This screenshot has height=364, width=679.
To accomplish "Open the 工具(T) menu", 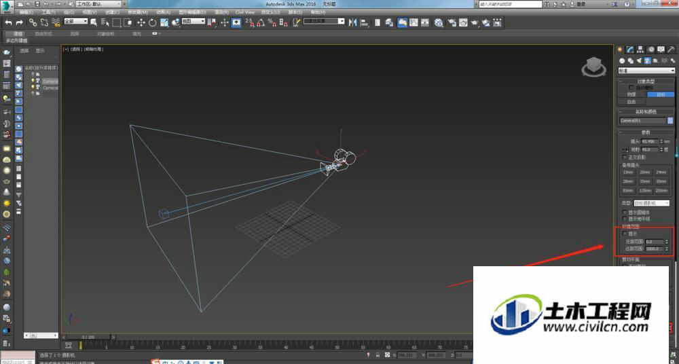I will pyautogui.click(x=49, y=12).
